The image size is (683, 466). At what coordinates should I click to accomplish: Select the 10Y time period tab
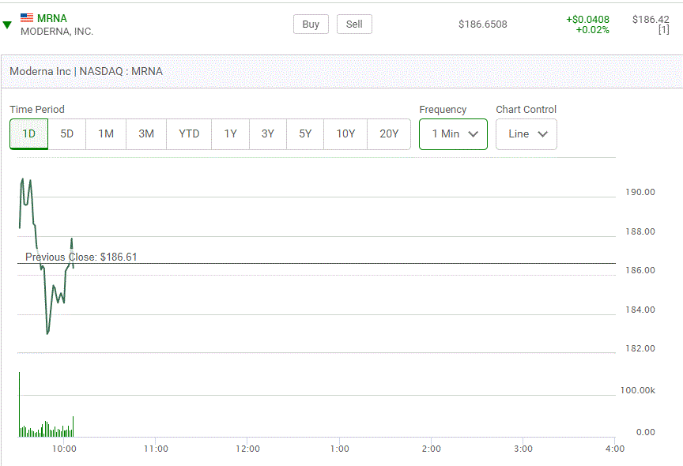click(345, 133)
